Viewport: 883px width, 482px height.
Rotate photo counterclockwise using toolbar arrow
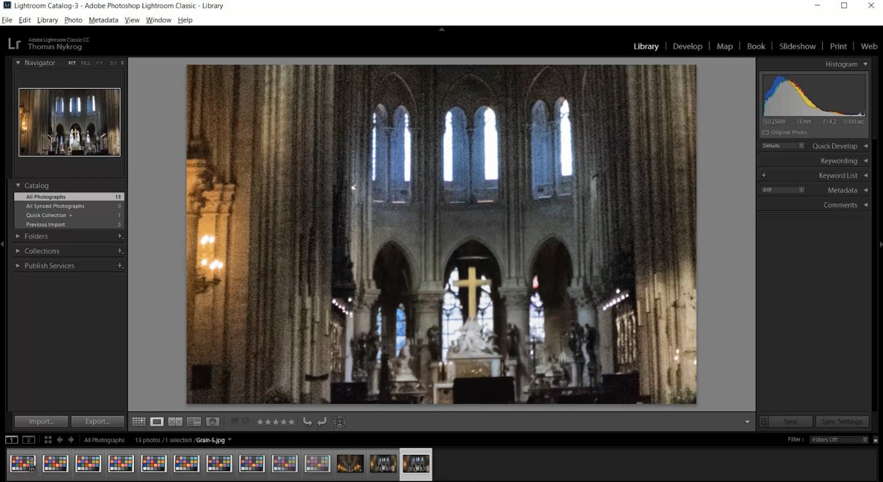(x=307, y=421)
